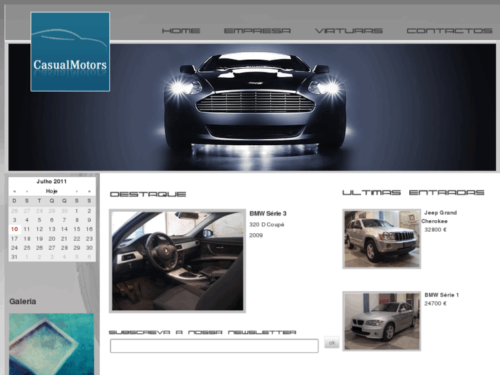This screenshot has width=500, height=375.
Task: Open the CONTACTOS page
Action: click(450, 31)
